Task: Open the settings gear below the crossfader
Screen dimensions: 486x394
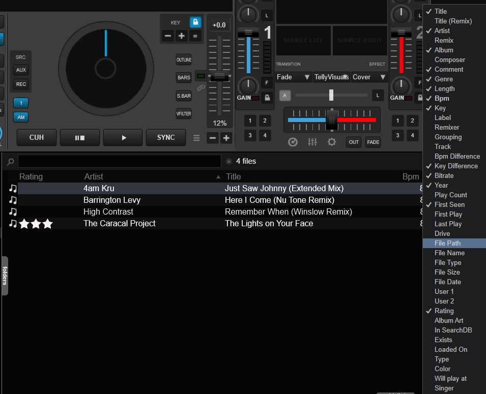Action: pos(332,142)
